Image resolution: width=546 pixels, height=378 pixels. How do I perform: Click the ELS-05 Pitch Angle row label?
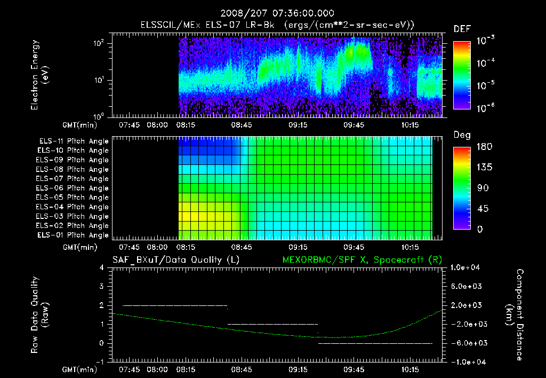pos(73,198)
